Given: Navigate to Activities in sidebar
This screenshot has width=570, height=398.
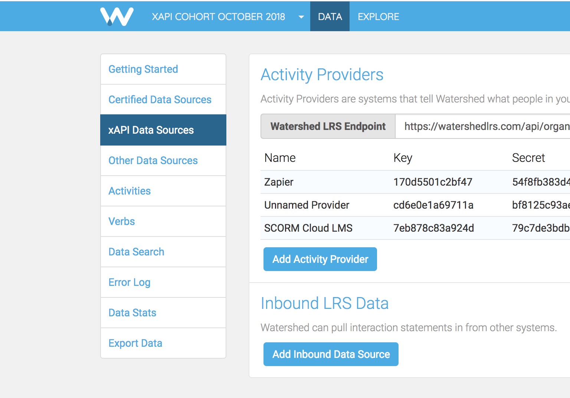Looking at the screenshot, I should pyautogui.click(x=130, y=191).
